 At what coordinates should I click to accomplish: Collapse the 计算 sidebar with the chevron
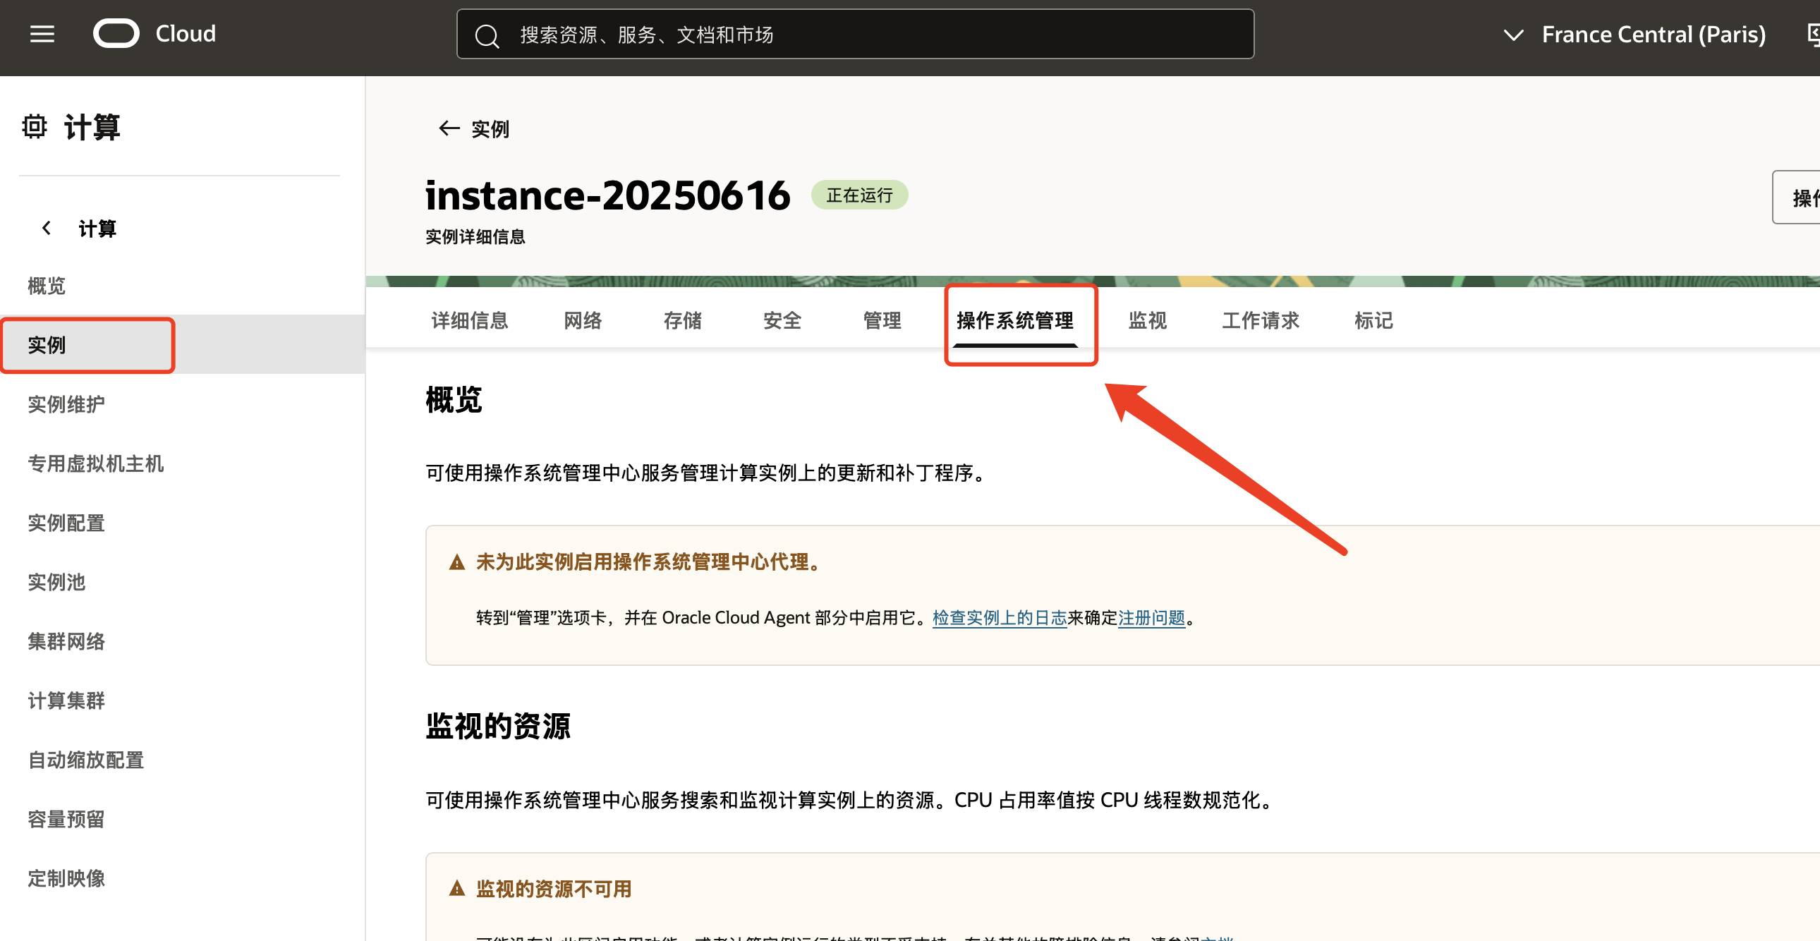point(47,228)
